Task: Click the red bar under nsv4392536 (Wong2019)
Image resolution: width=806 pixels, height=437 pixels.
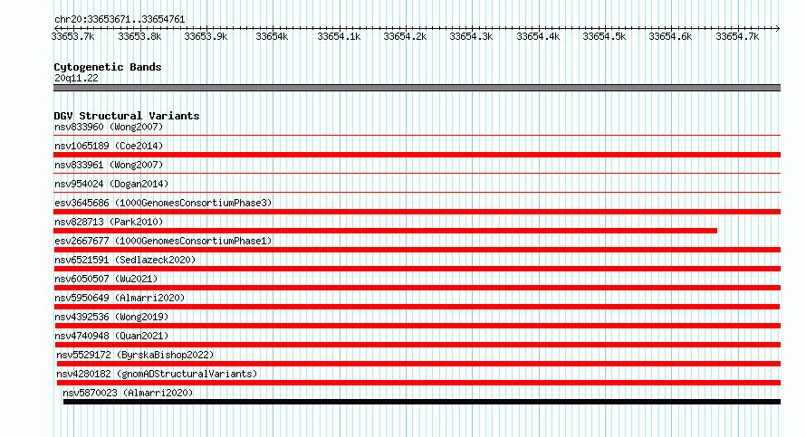Action: (x=417, y=326)
